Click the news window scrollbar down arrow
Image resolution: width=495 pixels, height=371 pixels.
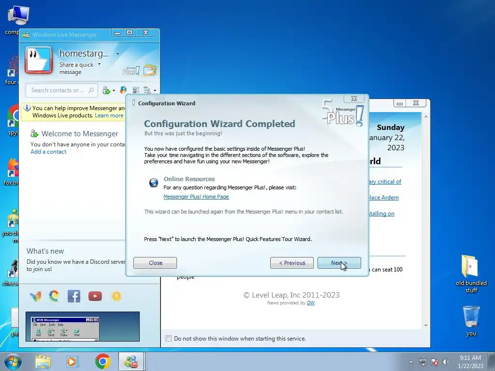point(426,325)
